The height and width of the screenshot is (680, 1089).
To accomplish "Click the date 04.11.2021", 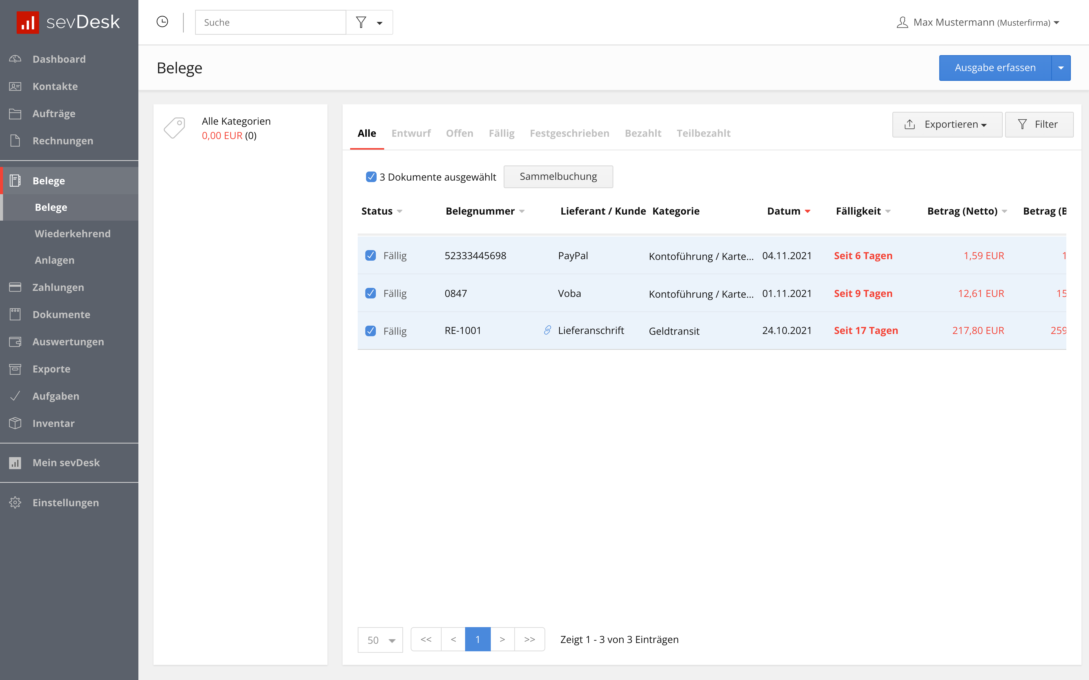I will (x=786, y=255).
